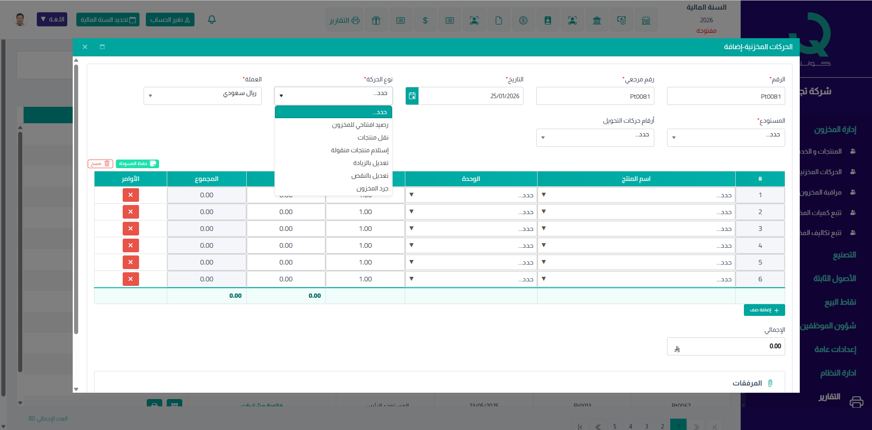Expand product name dropdown in row 2

[636, 212]
